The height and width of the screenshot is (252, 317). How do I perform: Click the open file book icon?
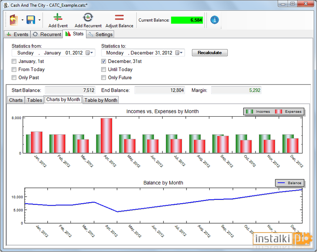tap(14, 20)
